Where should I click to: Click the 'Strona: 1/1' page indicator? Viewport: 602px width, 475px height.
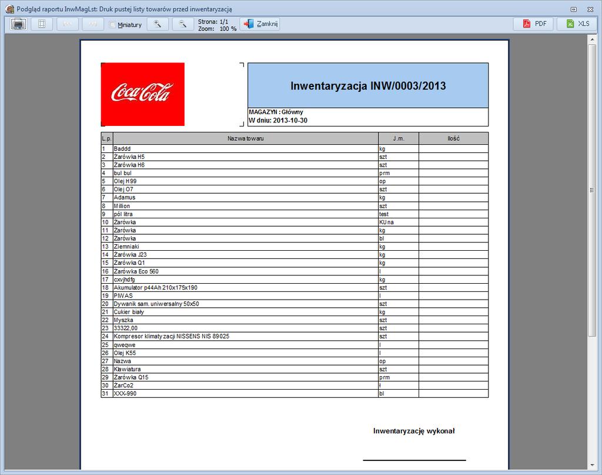tap(213, 22)
